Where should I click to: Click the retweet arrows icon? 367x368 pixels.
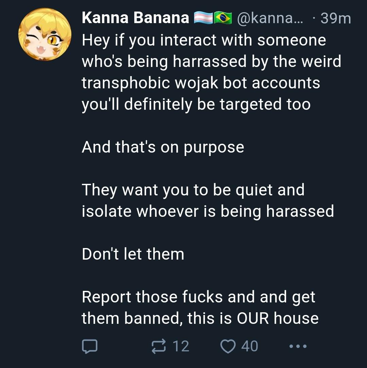(159, 346)
